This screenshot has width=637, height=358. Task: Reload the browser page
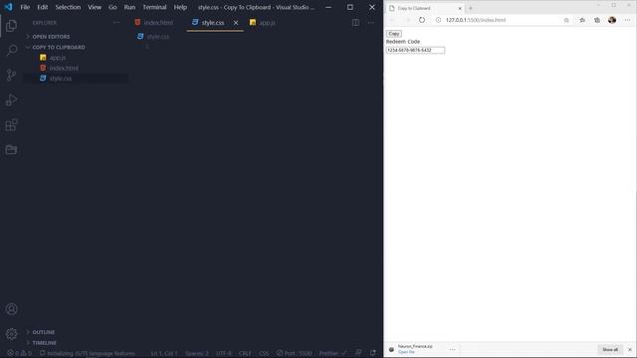pyautogui.click(x=422, y=20)
